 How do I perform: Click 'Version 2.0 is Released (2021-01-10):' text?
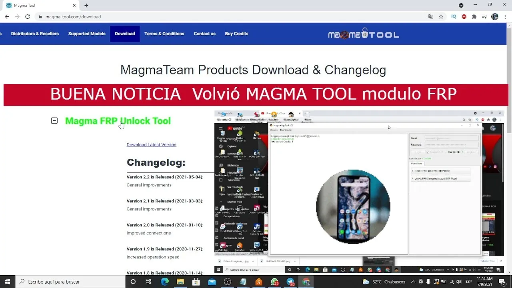(x=165, y=225)
